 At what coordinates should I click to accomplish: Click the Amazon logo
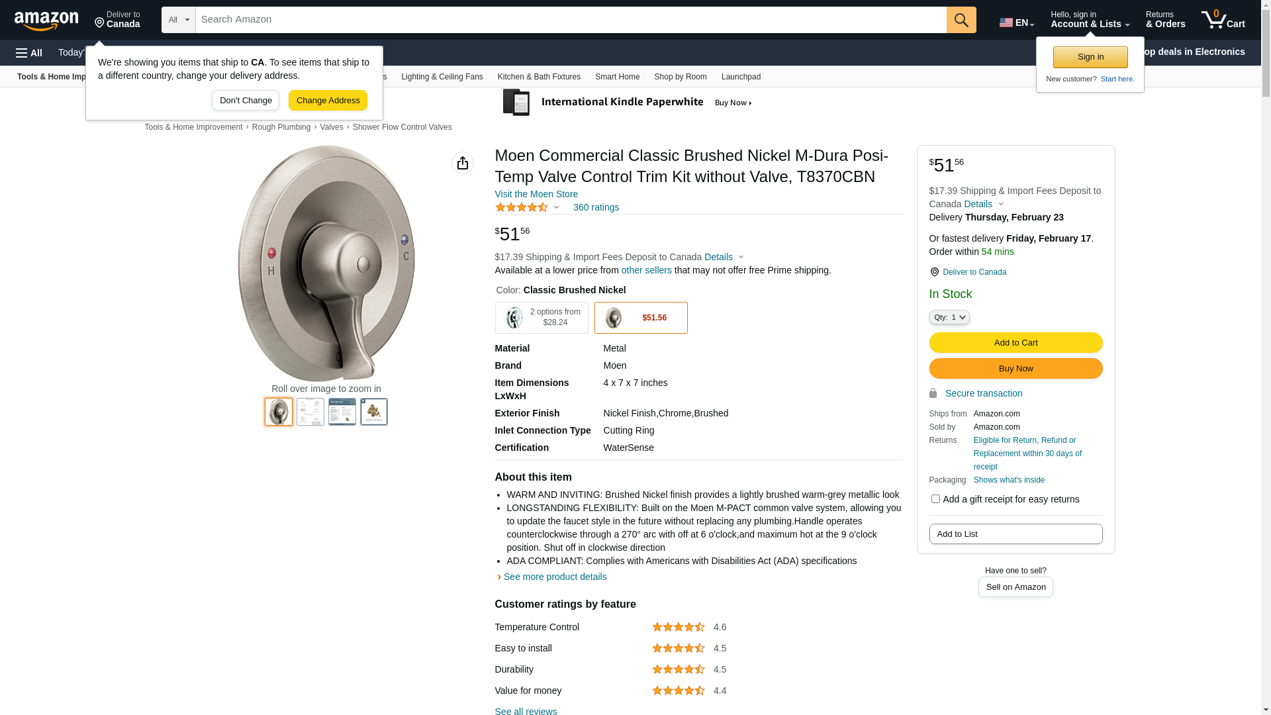[x=46, y=21]
